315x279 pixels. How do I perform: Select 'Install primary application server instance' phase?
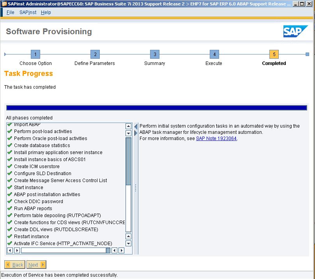(58, 153)
